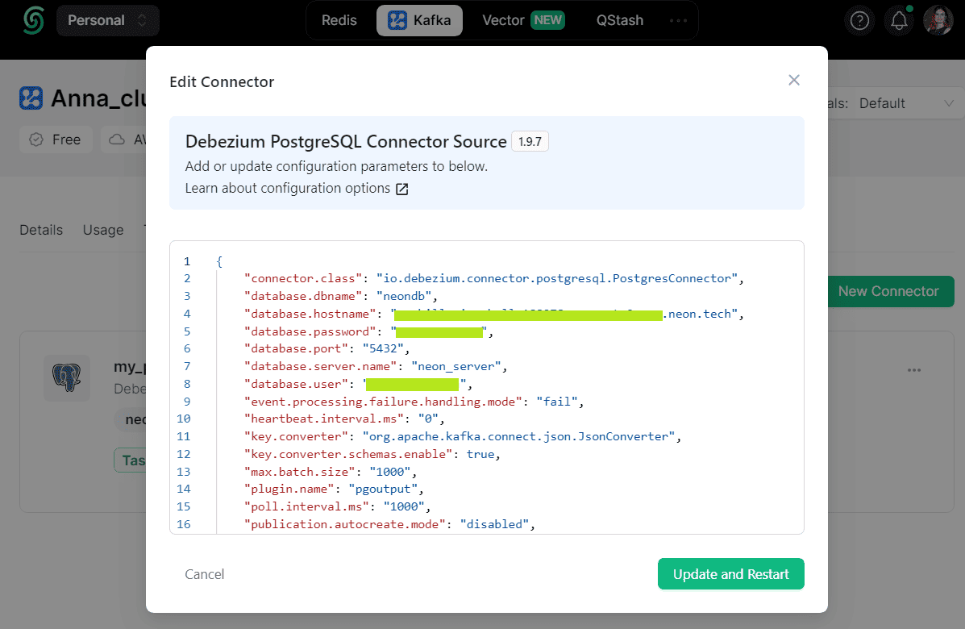Expand the Personal team switcher
Viewport: 965px width, 629px height.
[x=108, y=20]
